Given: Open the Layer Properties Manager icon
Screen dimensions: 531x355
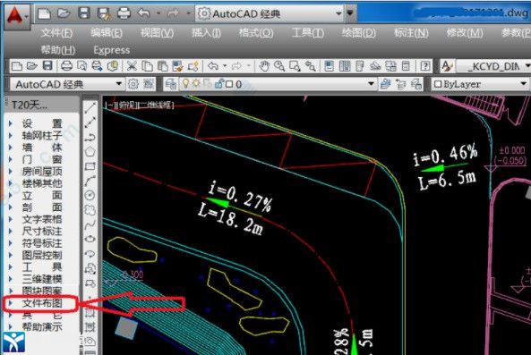Looking at the screenshot, I should coord(171,84).
